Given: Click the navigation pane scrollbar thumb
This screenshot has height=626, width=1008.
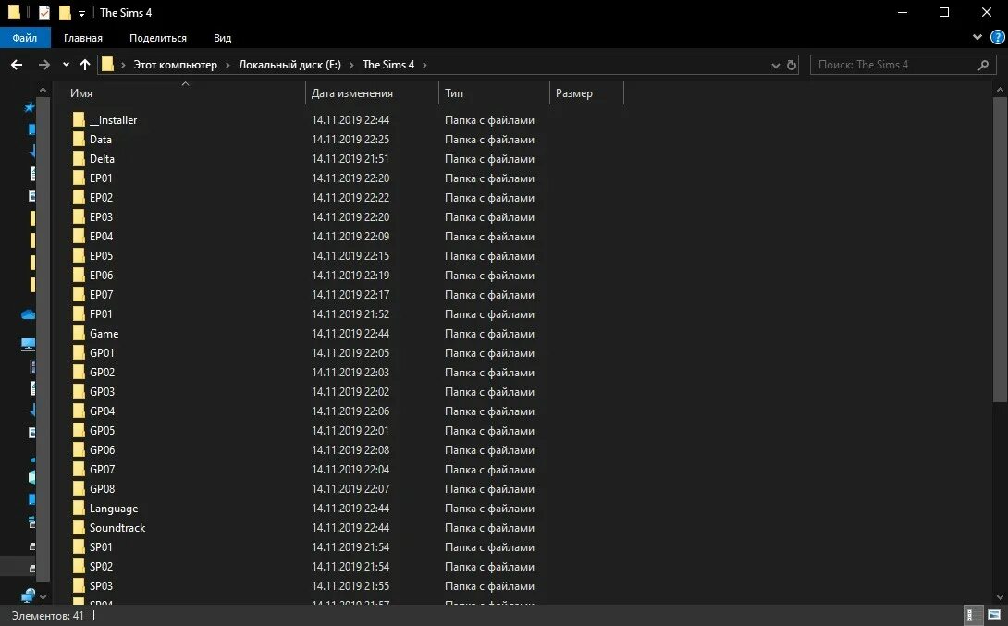Looking at the screenshot, I should (x=43, y=338).
